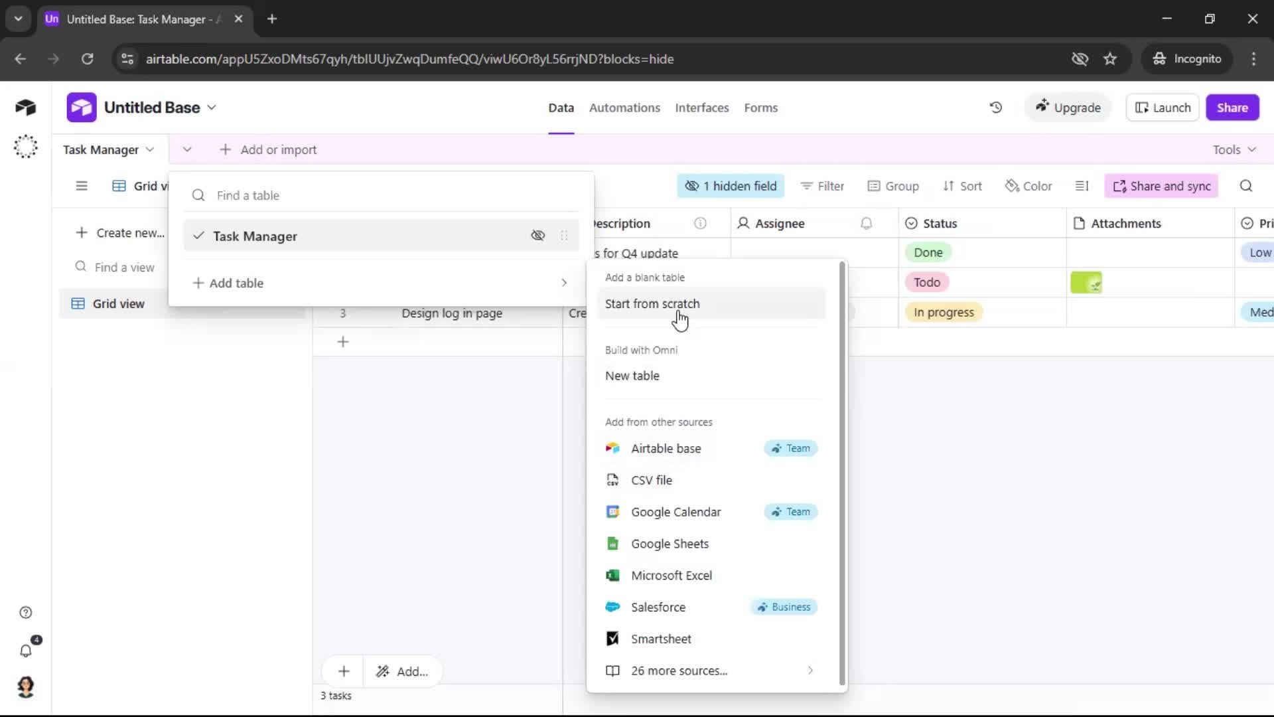Toggle views sidebar hamburger icon
The width and height of the screenshot is (1274, 717).
(82, 186)
